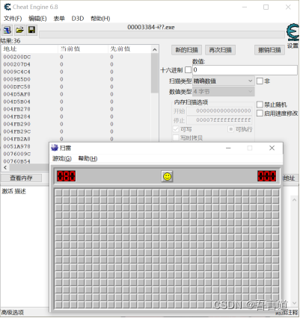Select address row 004D5B04
Image resolution: width=300 pixels, height=318 pixels.
(x=76, y=102)
